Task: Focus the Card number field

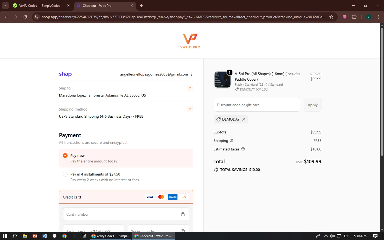Action: 126,214
